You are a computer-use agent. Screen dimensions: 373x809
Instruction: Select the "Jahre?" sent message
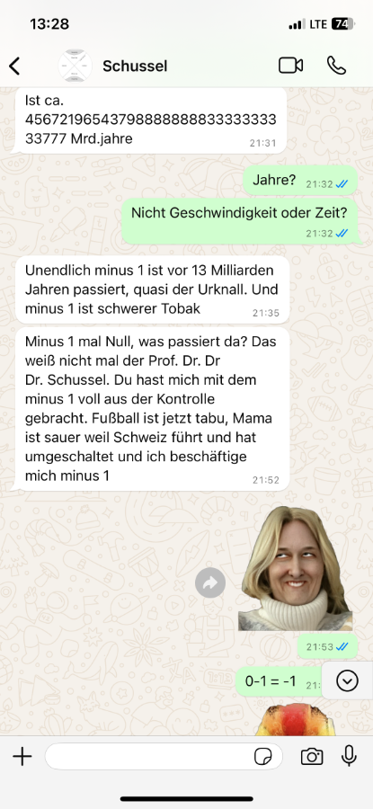(x=299, y=181)
